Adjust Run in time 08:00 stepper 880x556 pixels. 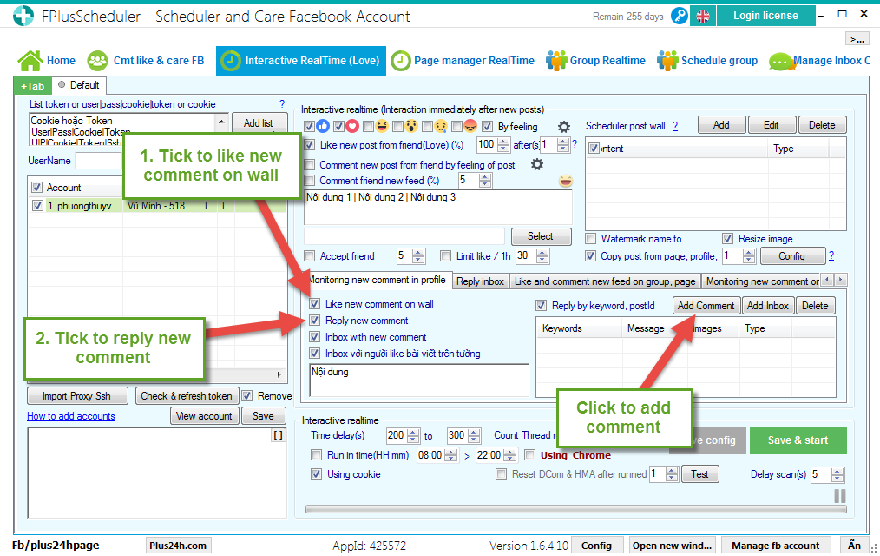(x=451, y=455)
